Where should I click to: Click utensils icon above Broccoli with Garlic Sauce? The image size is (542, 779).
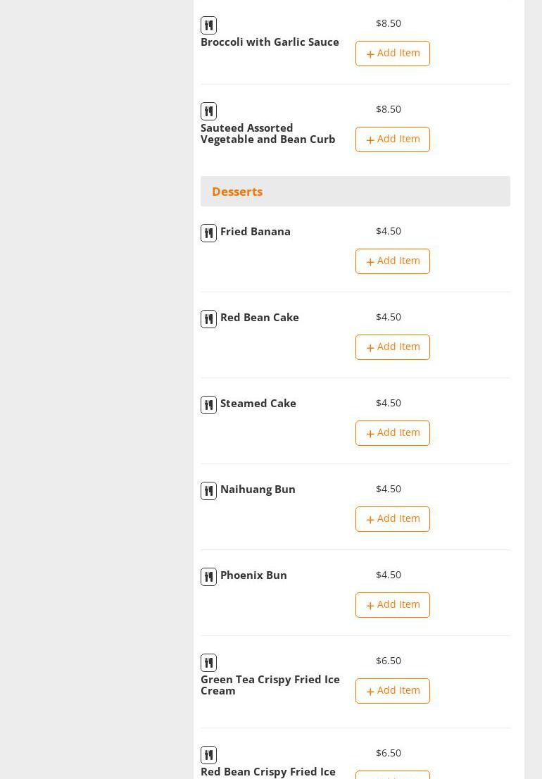click(208, 25)
